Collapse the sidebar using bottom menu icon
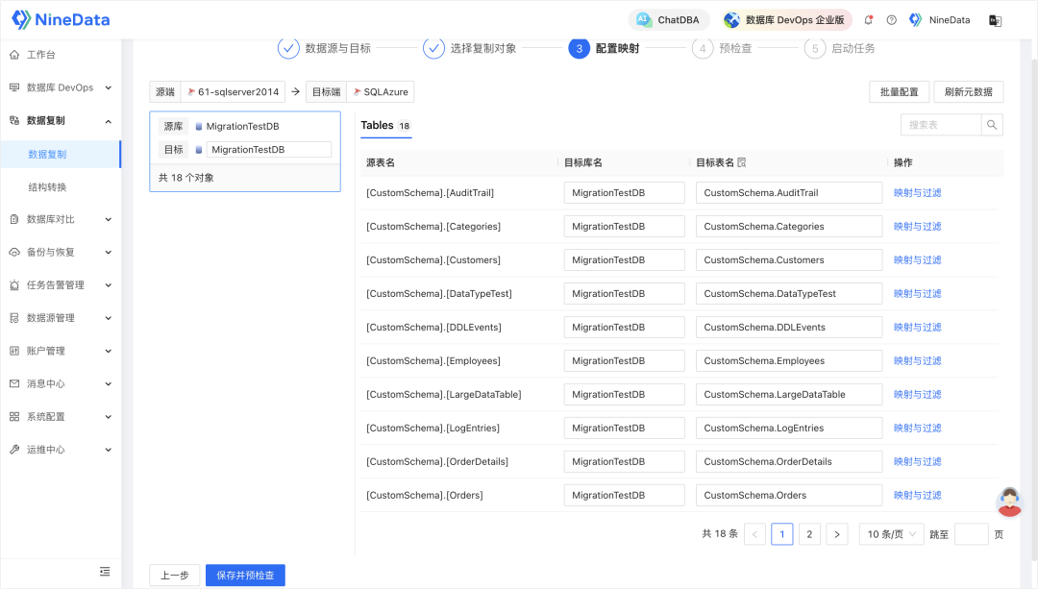Viewport: 1038px width, 589px height. tap(105, 572)
